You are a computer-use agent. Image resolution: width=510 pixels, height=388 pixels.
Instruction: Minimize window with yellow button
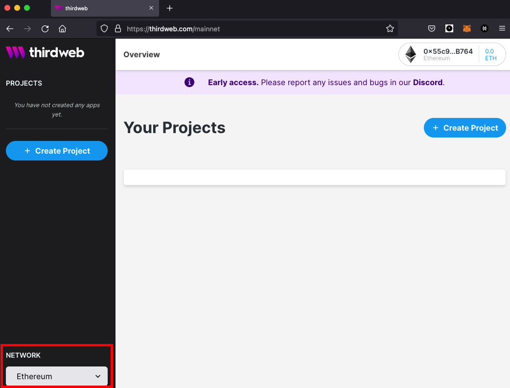(x=17, y=8)
